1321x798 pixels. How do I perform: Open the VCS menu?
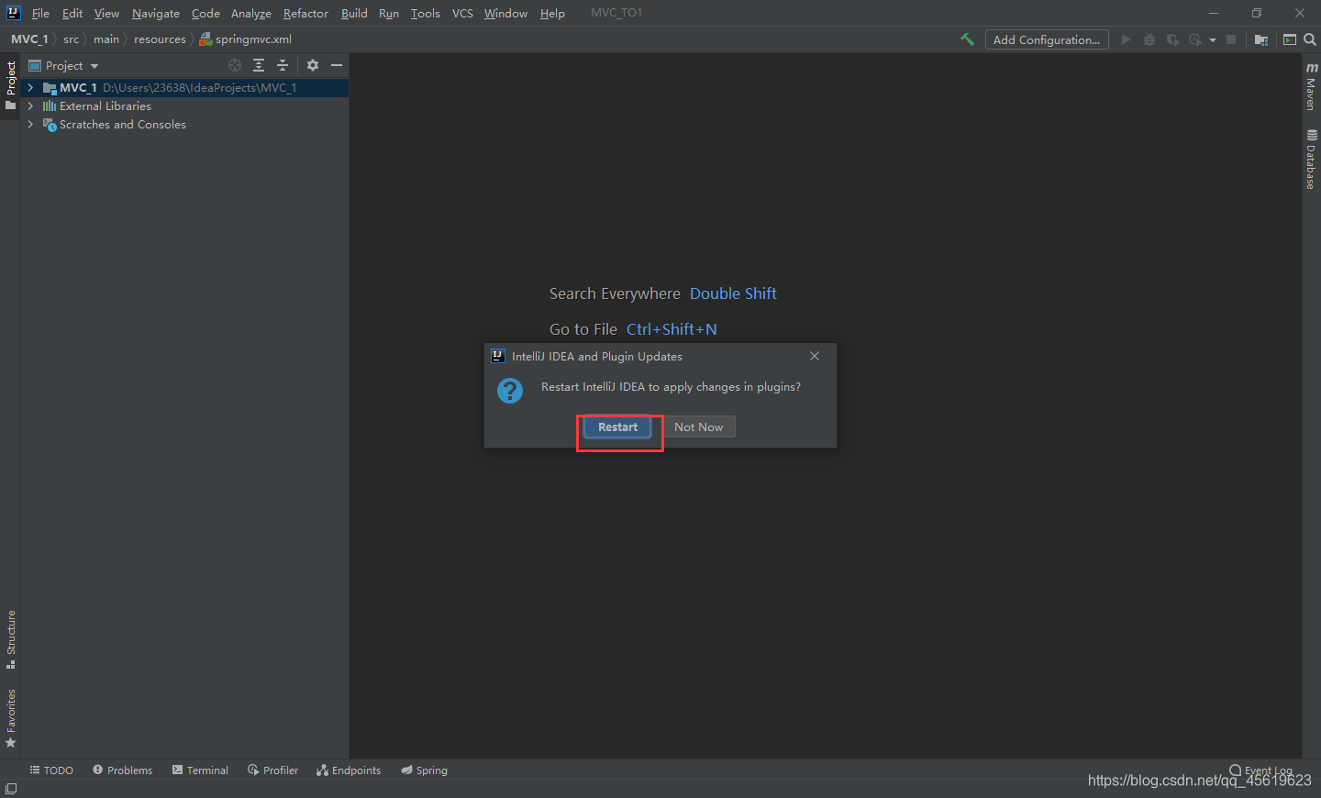462,13
